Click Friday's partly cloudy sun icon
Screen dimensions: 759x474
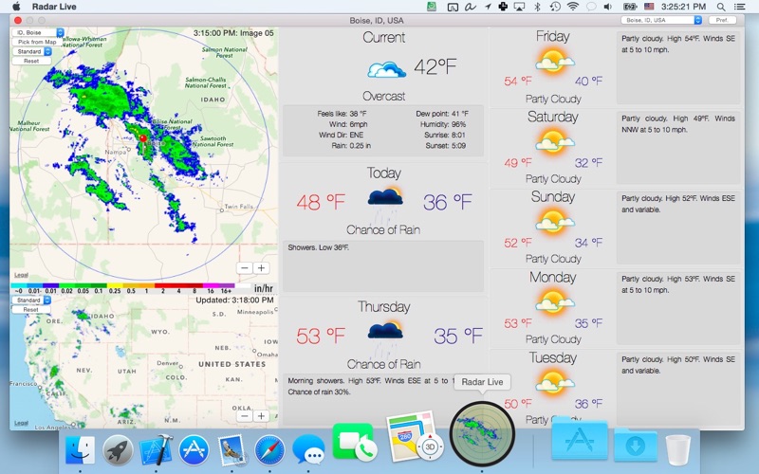click(x=554, y=62)
